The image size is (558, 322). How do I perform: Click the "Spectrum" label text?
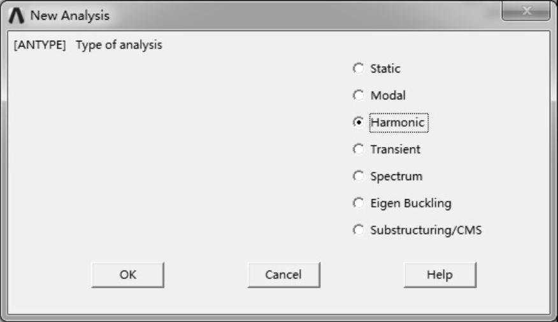coord(396,176)
